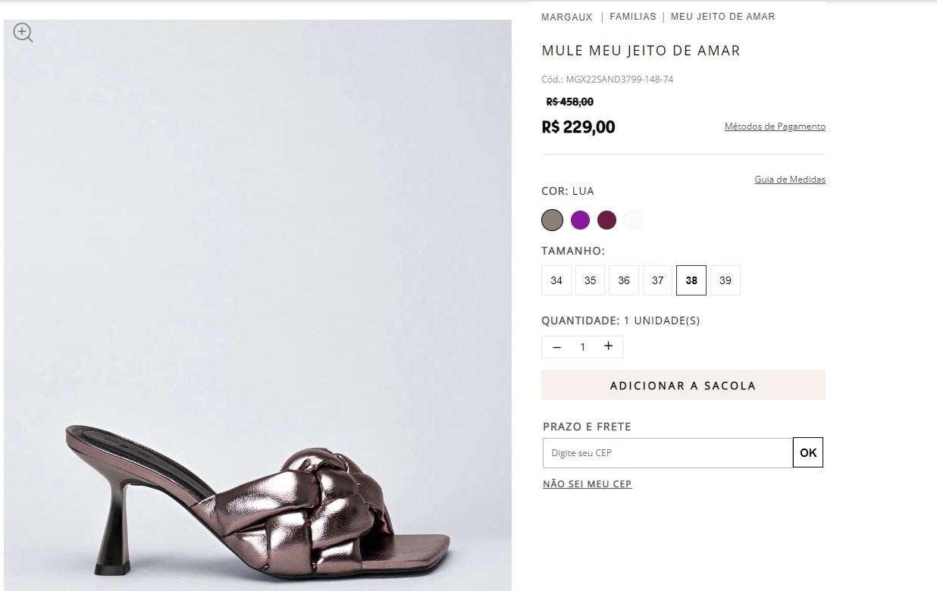
Task: Select the dark wine color swatch
Action: pos(606,220)
